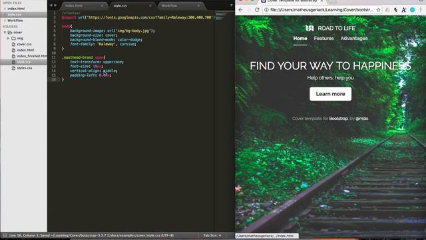The image size is (426, 240).
Task: Follow the Bootstrap link in footer
Action: pos(339,119)
